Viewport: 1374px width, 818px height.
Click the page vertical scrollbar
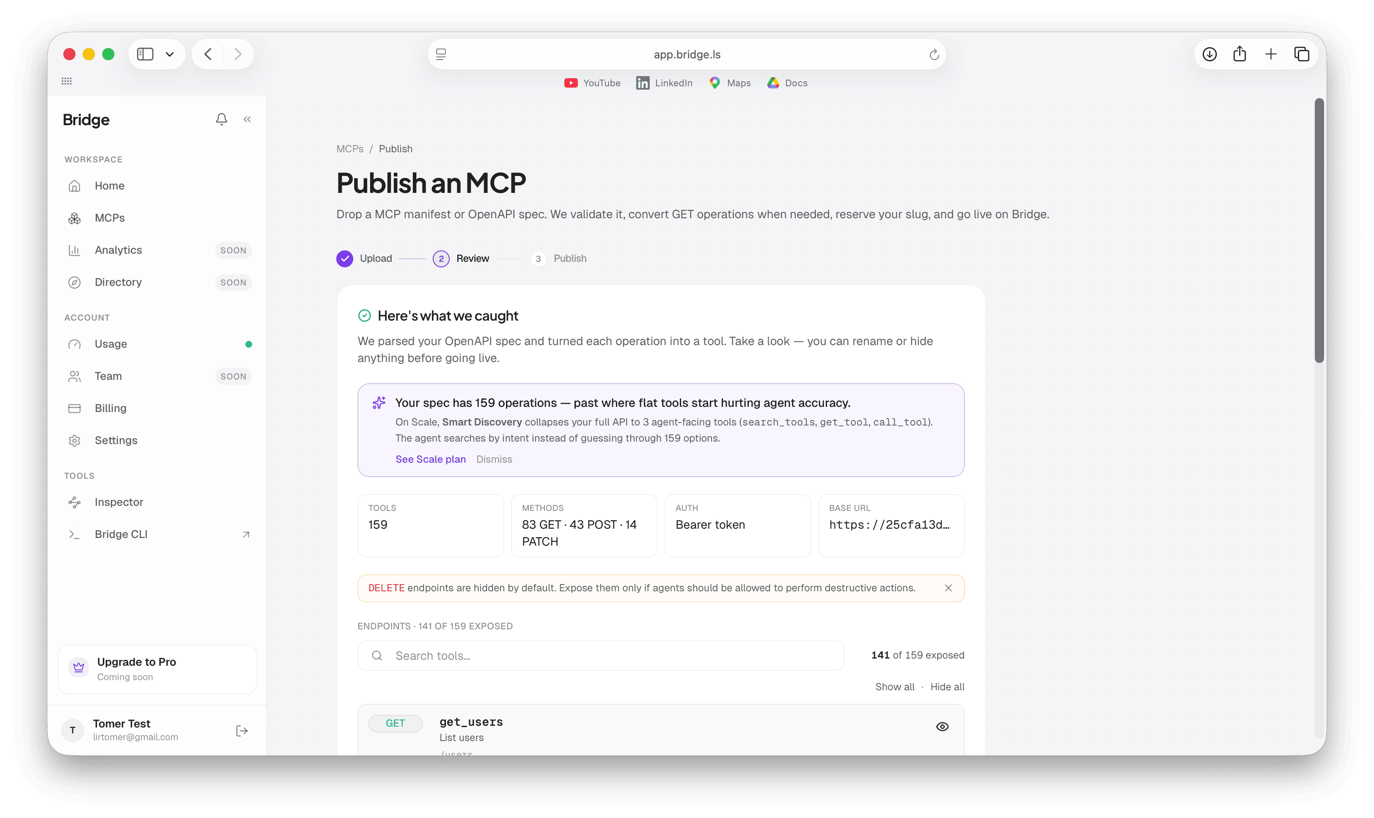[x=1319, y=231]
